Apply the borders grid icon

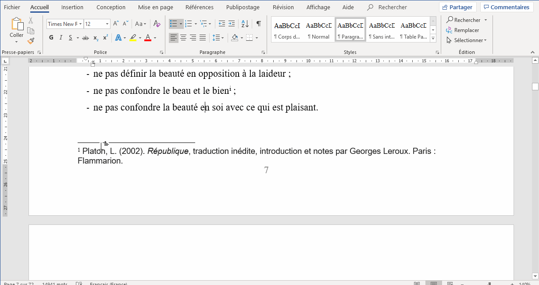(x=250, y=38)
